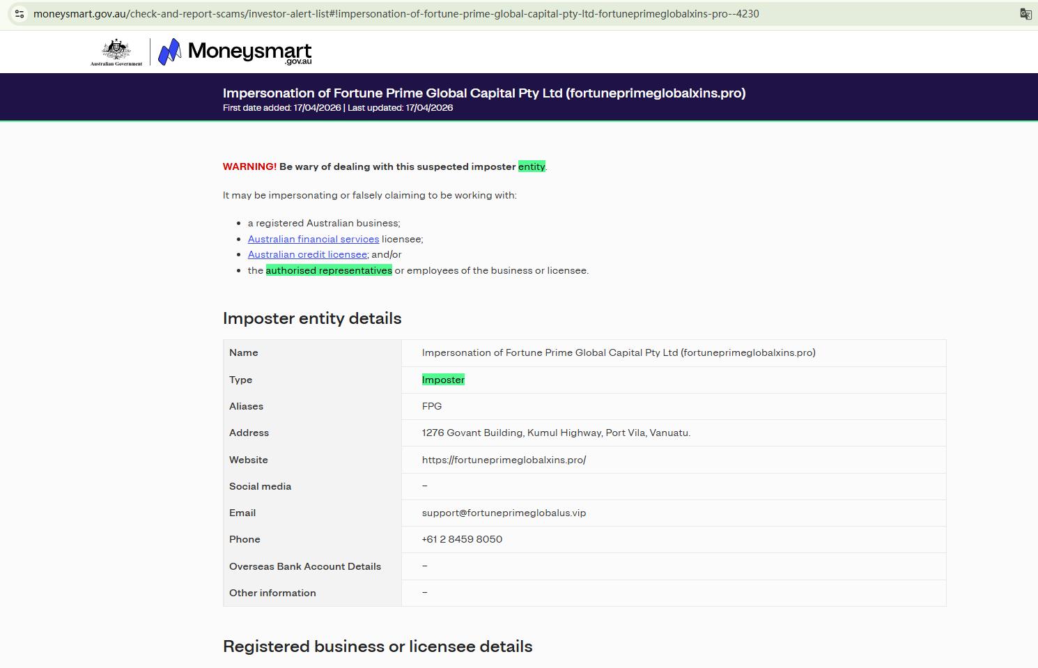This screenshot has width=1038, height=668.
Task: Click the phone number +61 2 8459 8050
Action: [x=462, y=539]
